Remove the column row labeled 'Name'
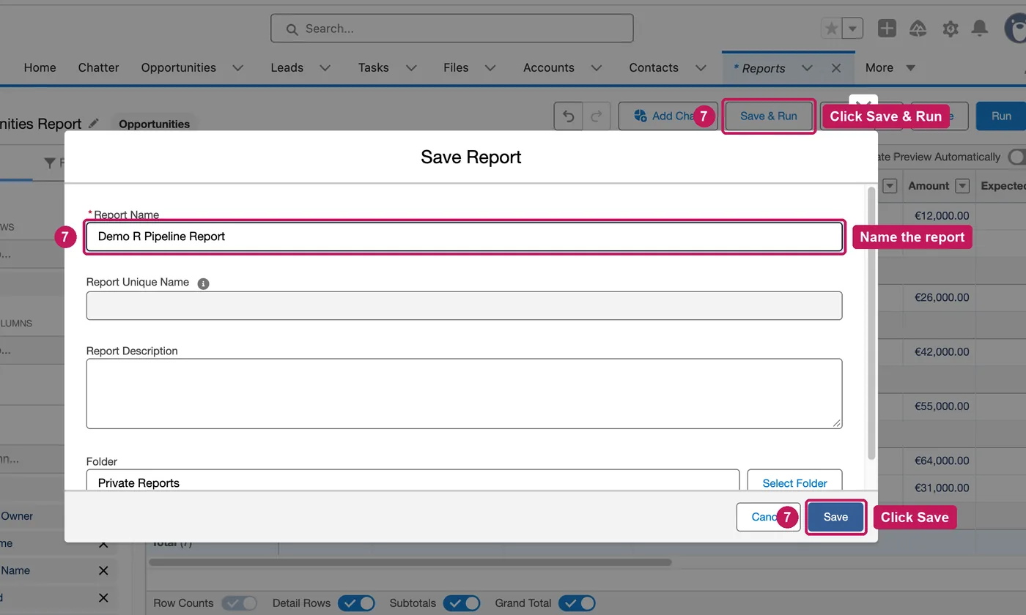The image size is (1026, 615). [103, 570]
